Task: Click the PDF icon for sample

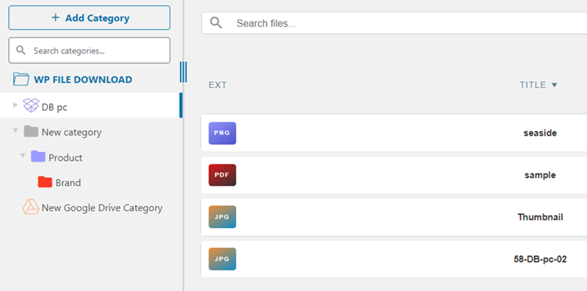Action: (222, 175)
